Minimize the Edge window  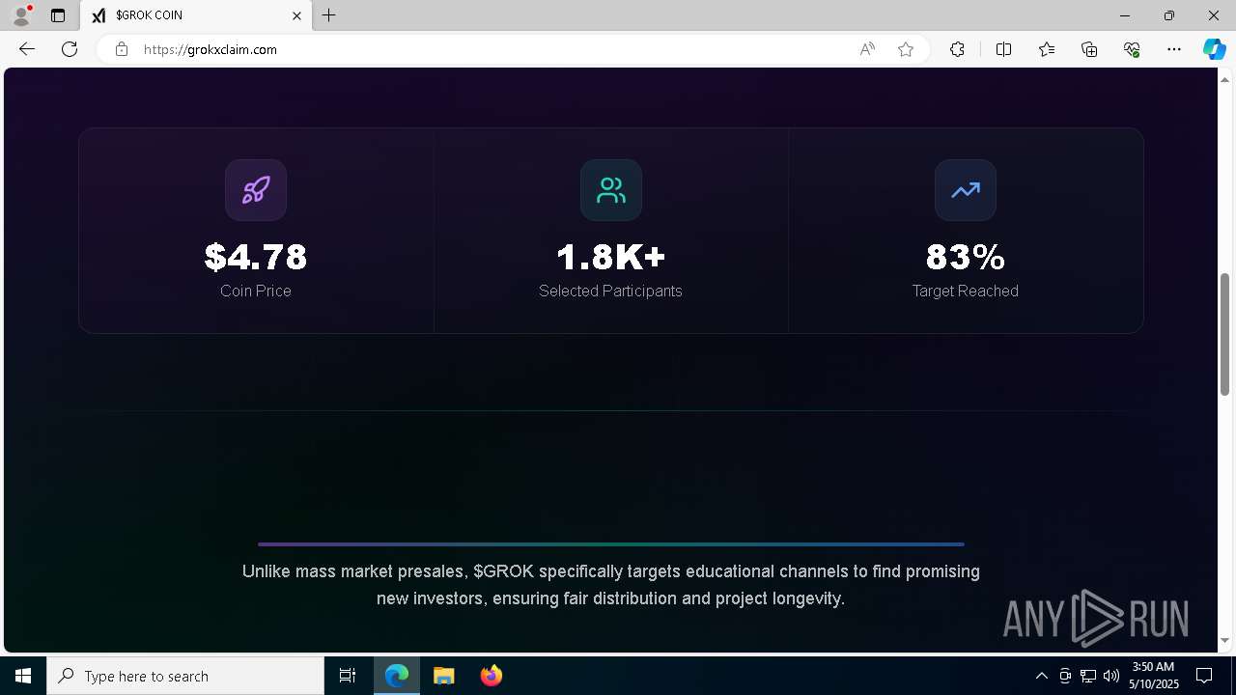point(1125,15)
